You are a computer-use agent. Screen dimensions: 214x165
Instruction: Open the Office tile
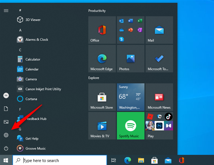tap(102, 30)
